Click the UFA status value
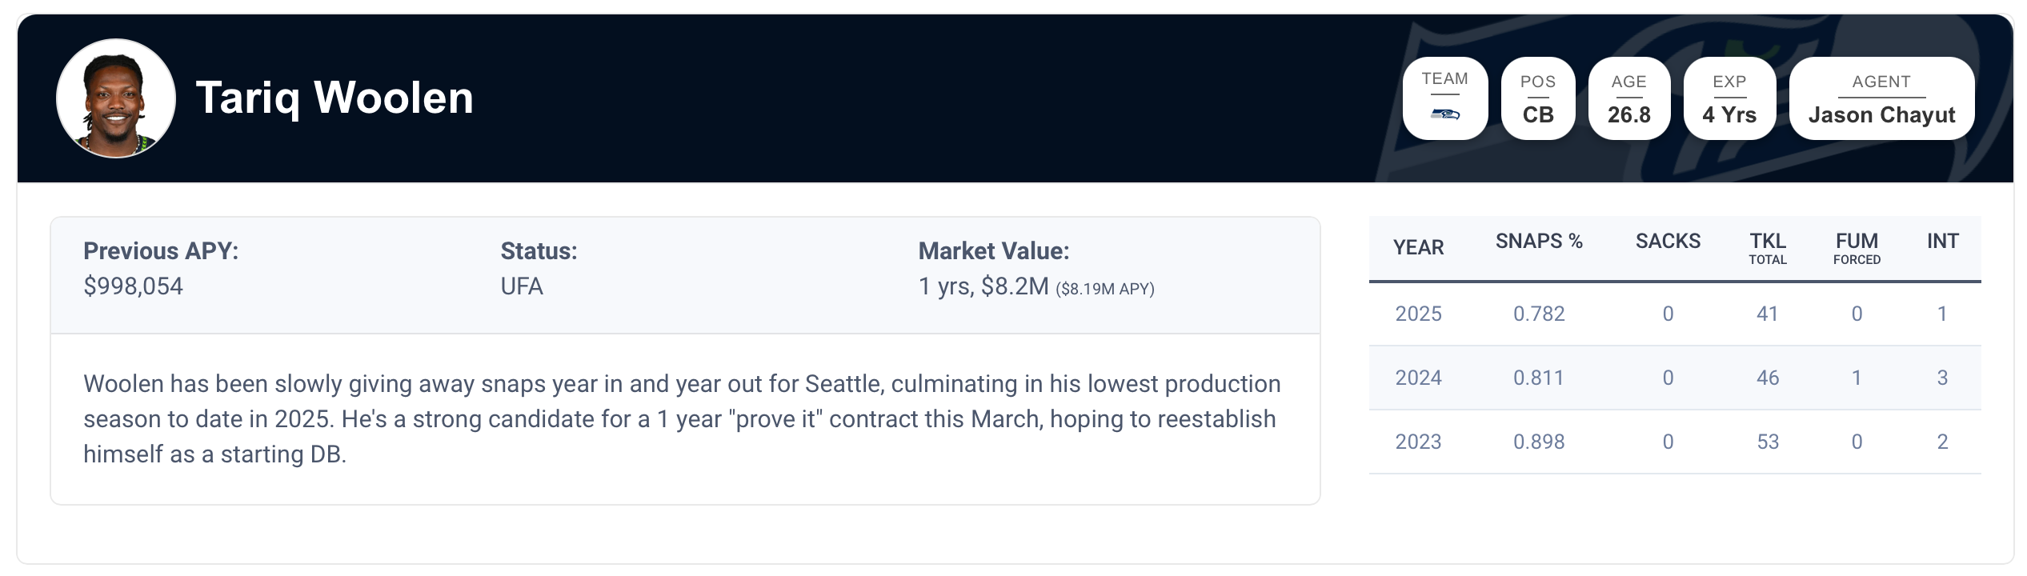The width and height of the screenshot is (2027, 576). pos(522,286)
